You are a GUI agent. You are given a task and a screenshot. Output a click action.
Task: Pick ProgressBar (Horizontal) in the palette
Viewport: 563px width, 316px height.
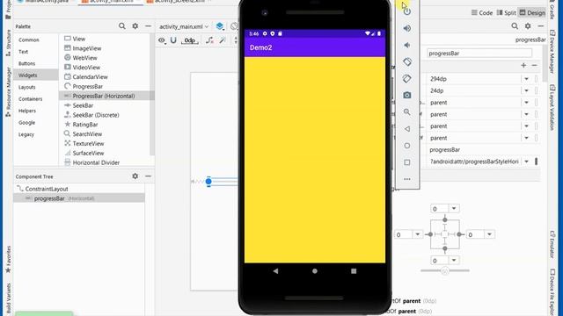pos(104,96)
